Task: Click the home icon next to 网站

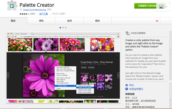Action: pyautogui.click(x=127, y=85)
